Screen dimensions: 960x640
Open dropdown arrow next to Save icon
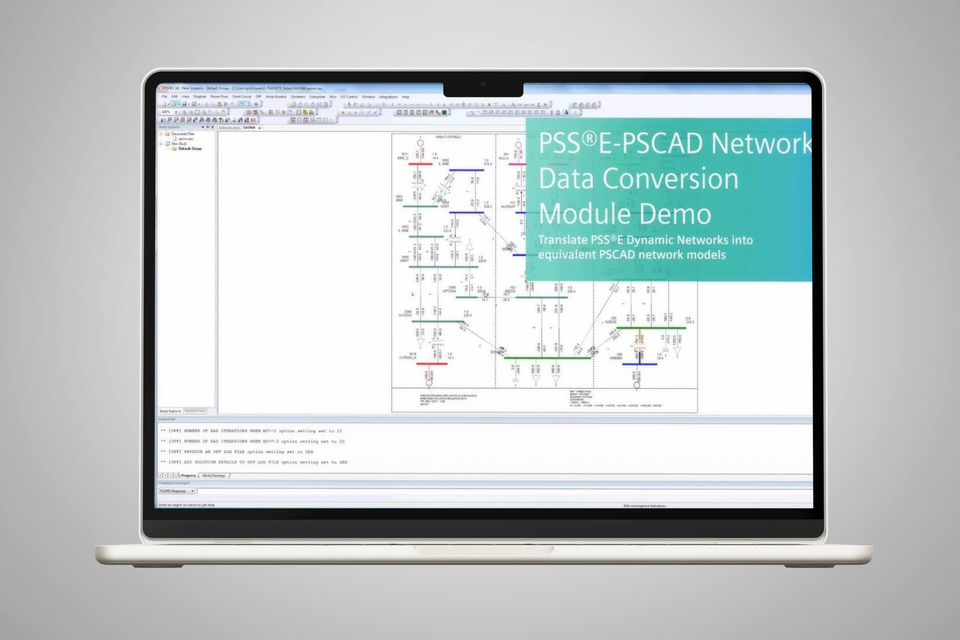pyautogui.click(x=189, y=104)
